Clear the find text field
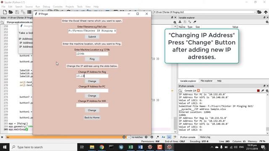 [x=124, y=137]
